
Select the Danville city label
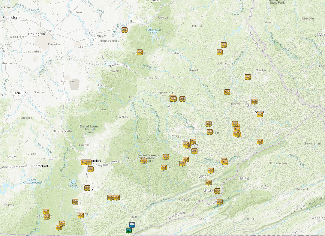(20, 93)
